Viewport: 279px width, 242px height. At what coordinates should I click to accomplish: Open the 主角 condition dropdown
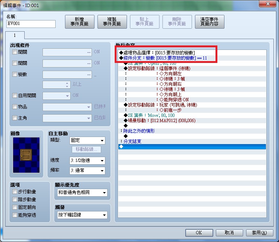coord(67,118)
